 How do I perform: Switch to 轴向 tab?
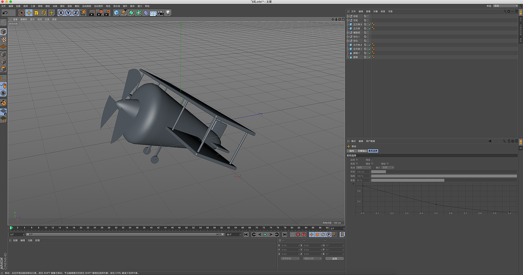(351, 151)
